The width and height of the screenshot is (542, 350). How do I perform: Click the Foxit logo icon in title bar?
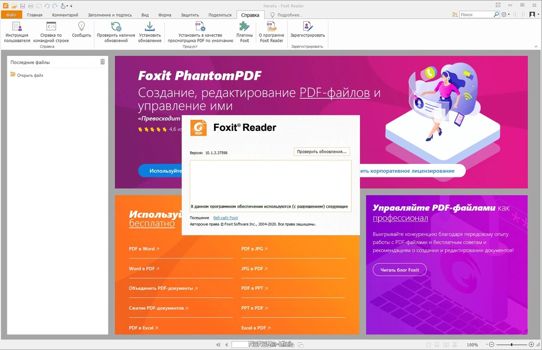point(5,6)
